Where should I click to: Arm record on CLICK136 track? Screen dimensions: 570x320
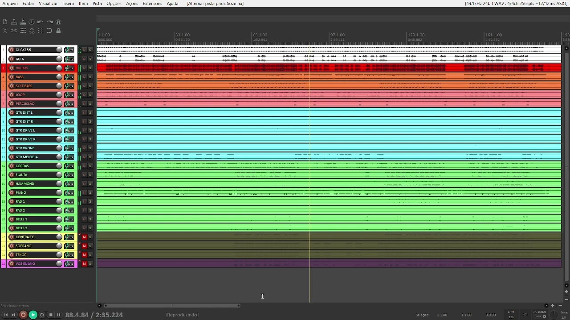coord(12,50)
